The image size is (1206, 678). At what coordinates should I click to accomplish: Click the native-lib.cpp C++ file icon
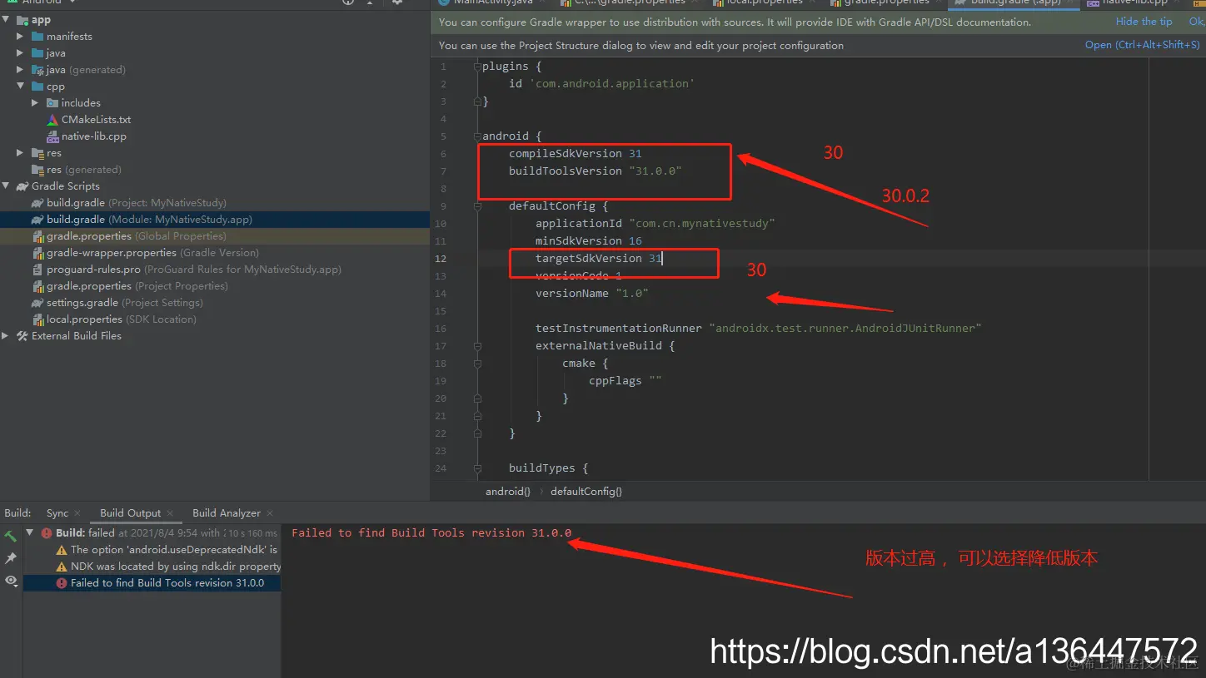click(53, 136)
